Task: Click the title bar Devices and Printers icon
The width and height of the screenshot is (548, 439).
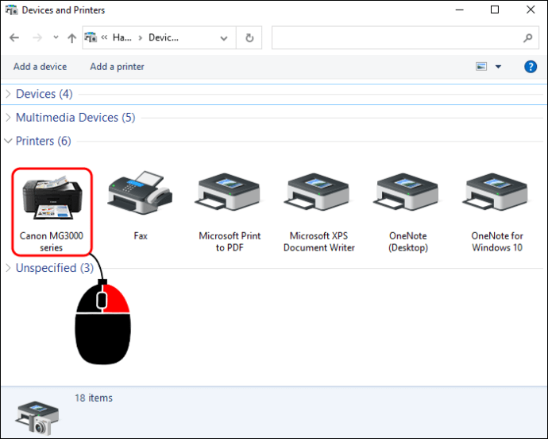Action: coord(12,10)
